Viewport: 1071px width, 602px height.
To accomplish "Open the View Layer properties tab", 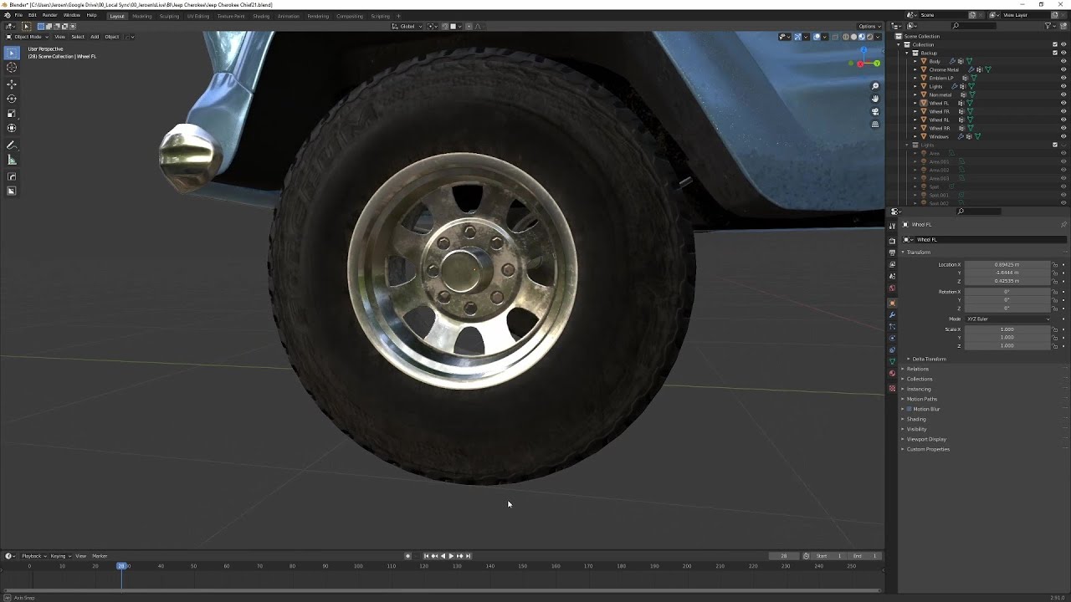I will pyautogui.click(x=892, y=264).
